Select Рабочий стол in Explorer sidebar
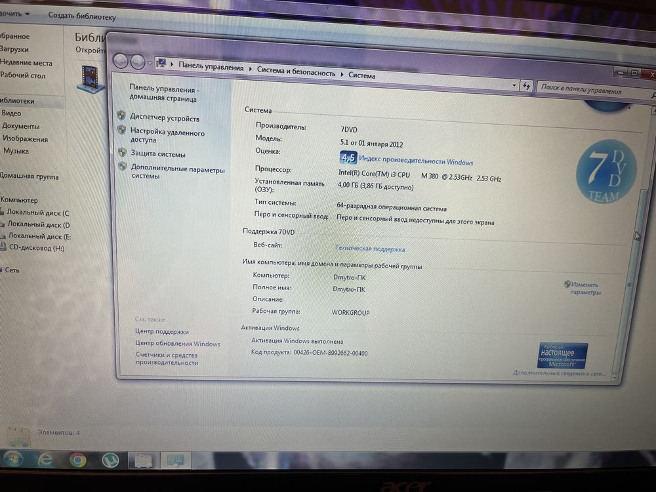The width and height of the screenshot is (656, 492). click(22, 75)
